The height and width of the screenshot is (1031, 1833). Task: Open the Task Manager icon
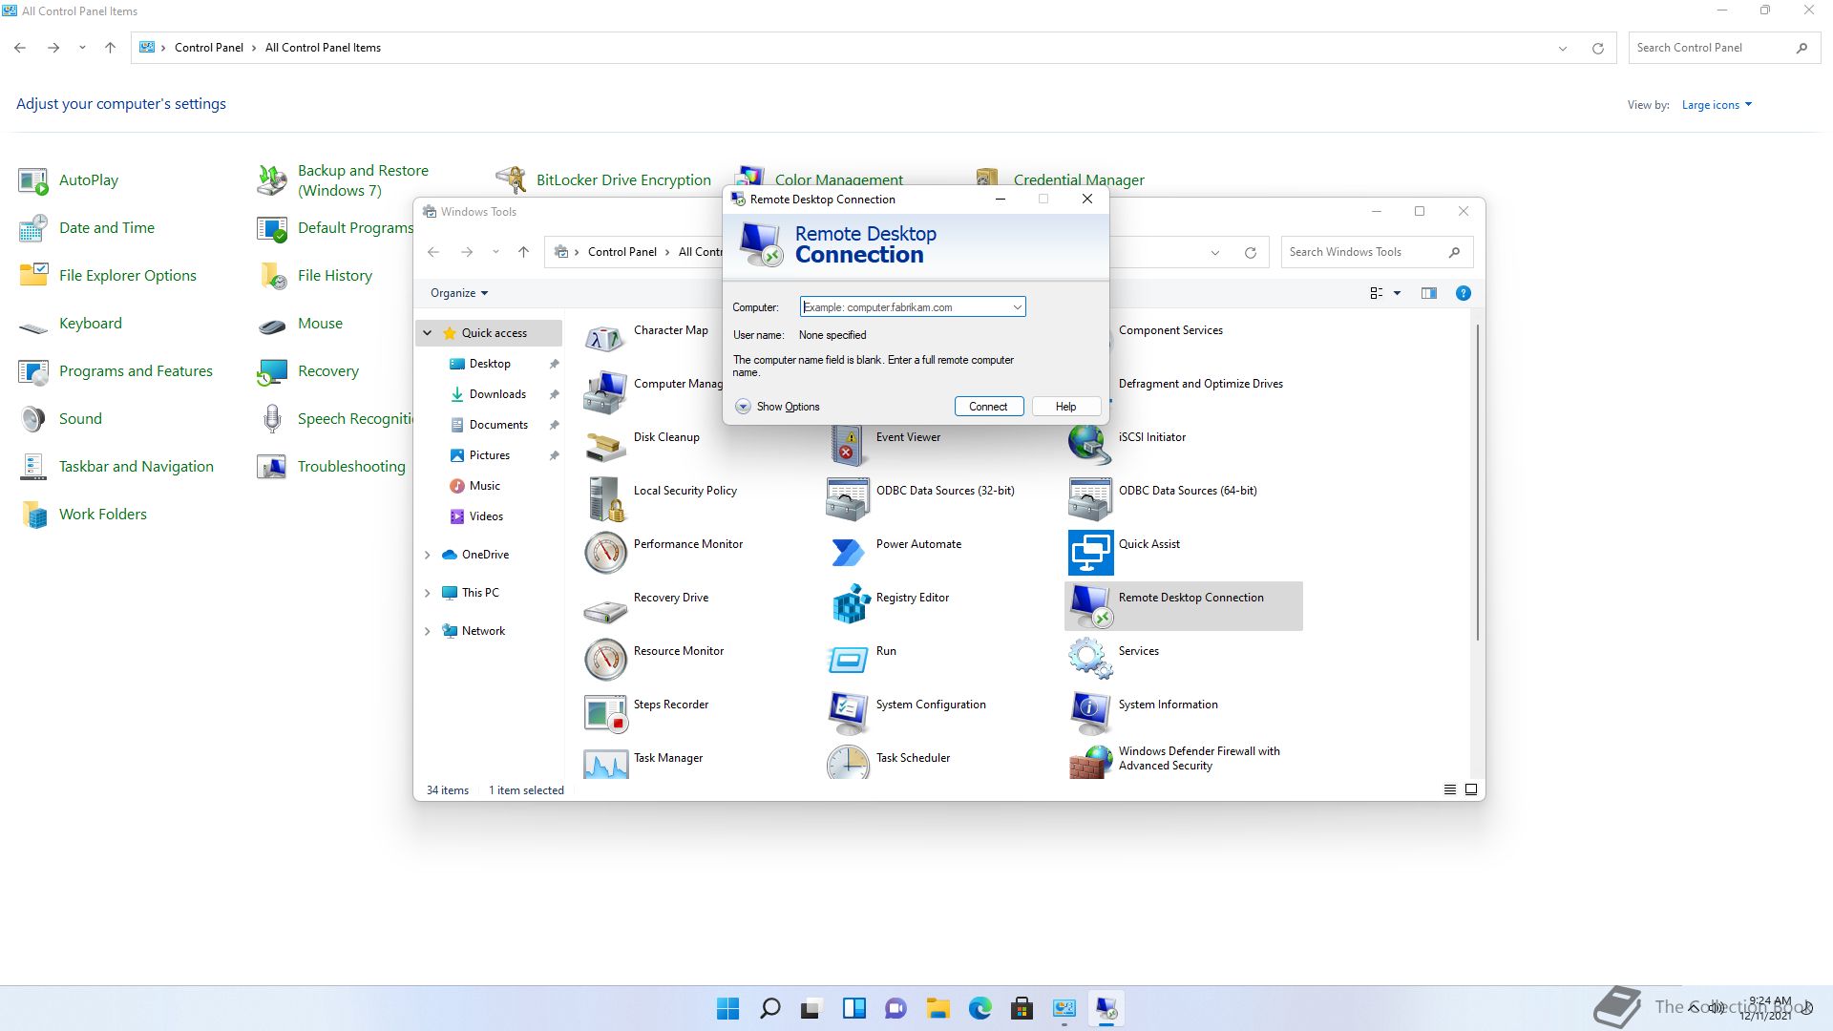605,764
